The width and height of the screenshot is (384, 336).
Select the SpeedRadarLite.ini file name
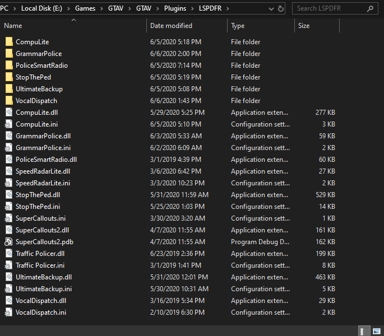(x=43, y=183)
